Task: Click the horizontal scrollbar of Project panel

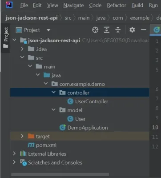Action: (60, 174)
